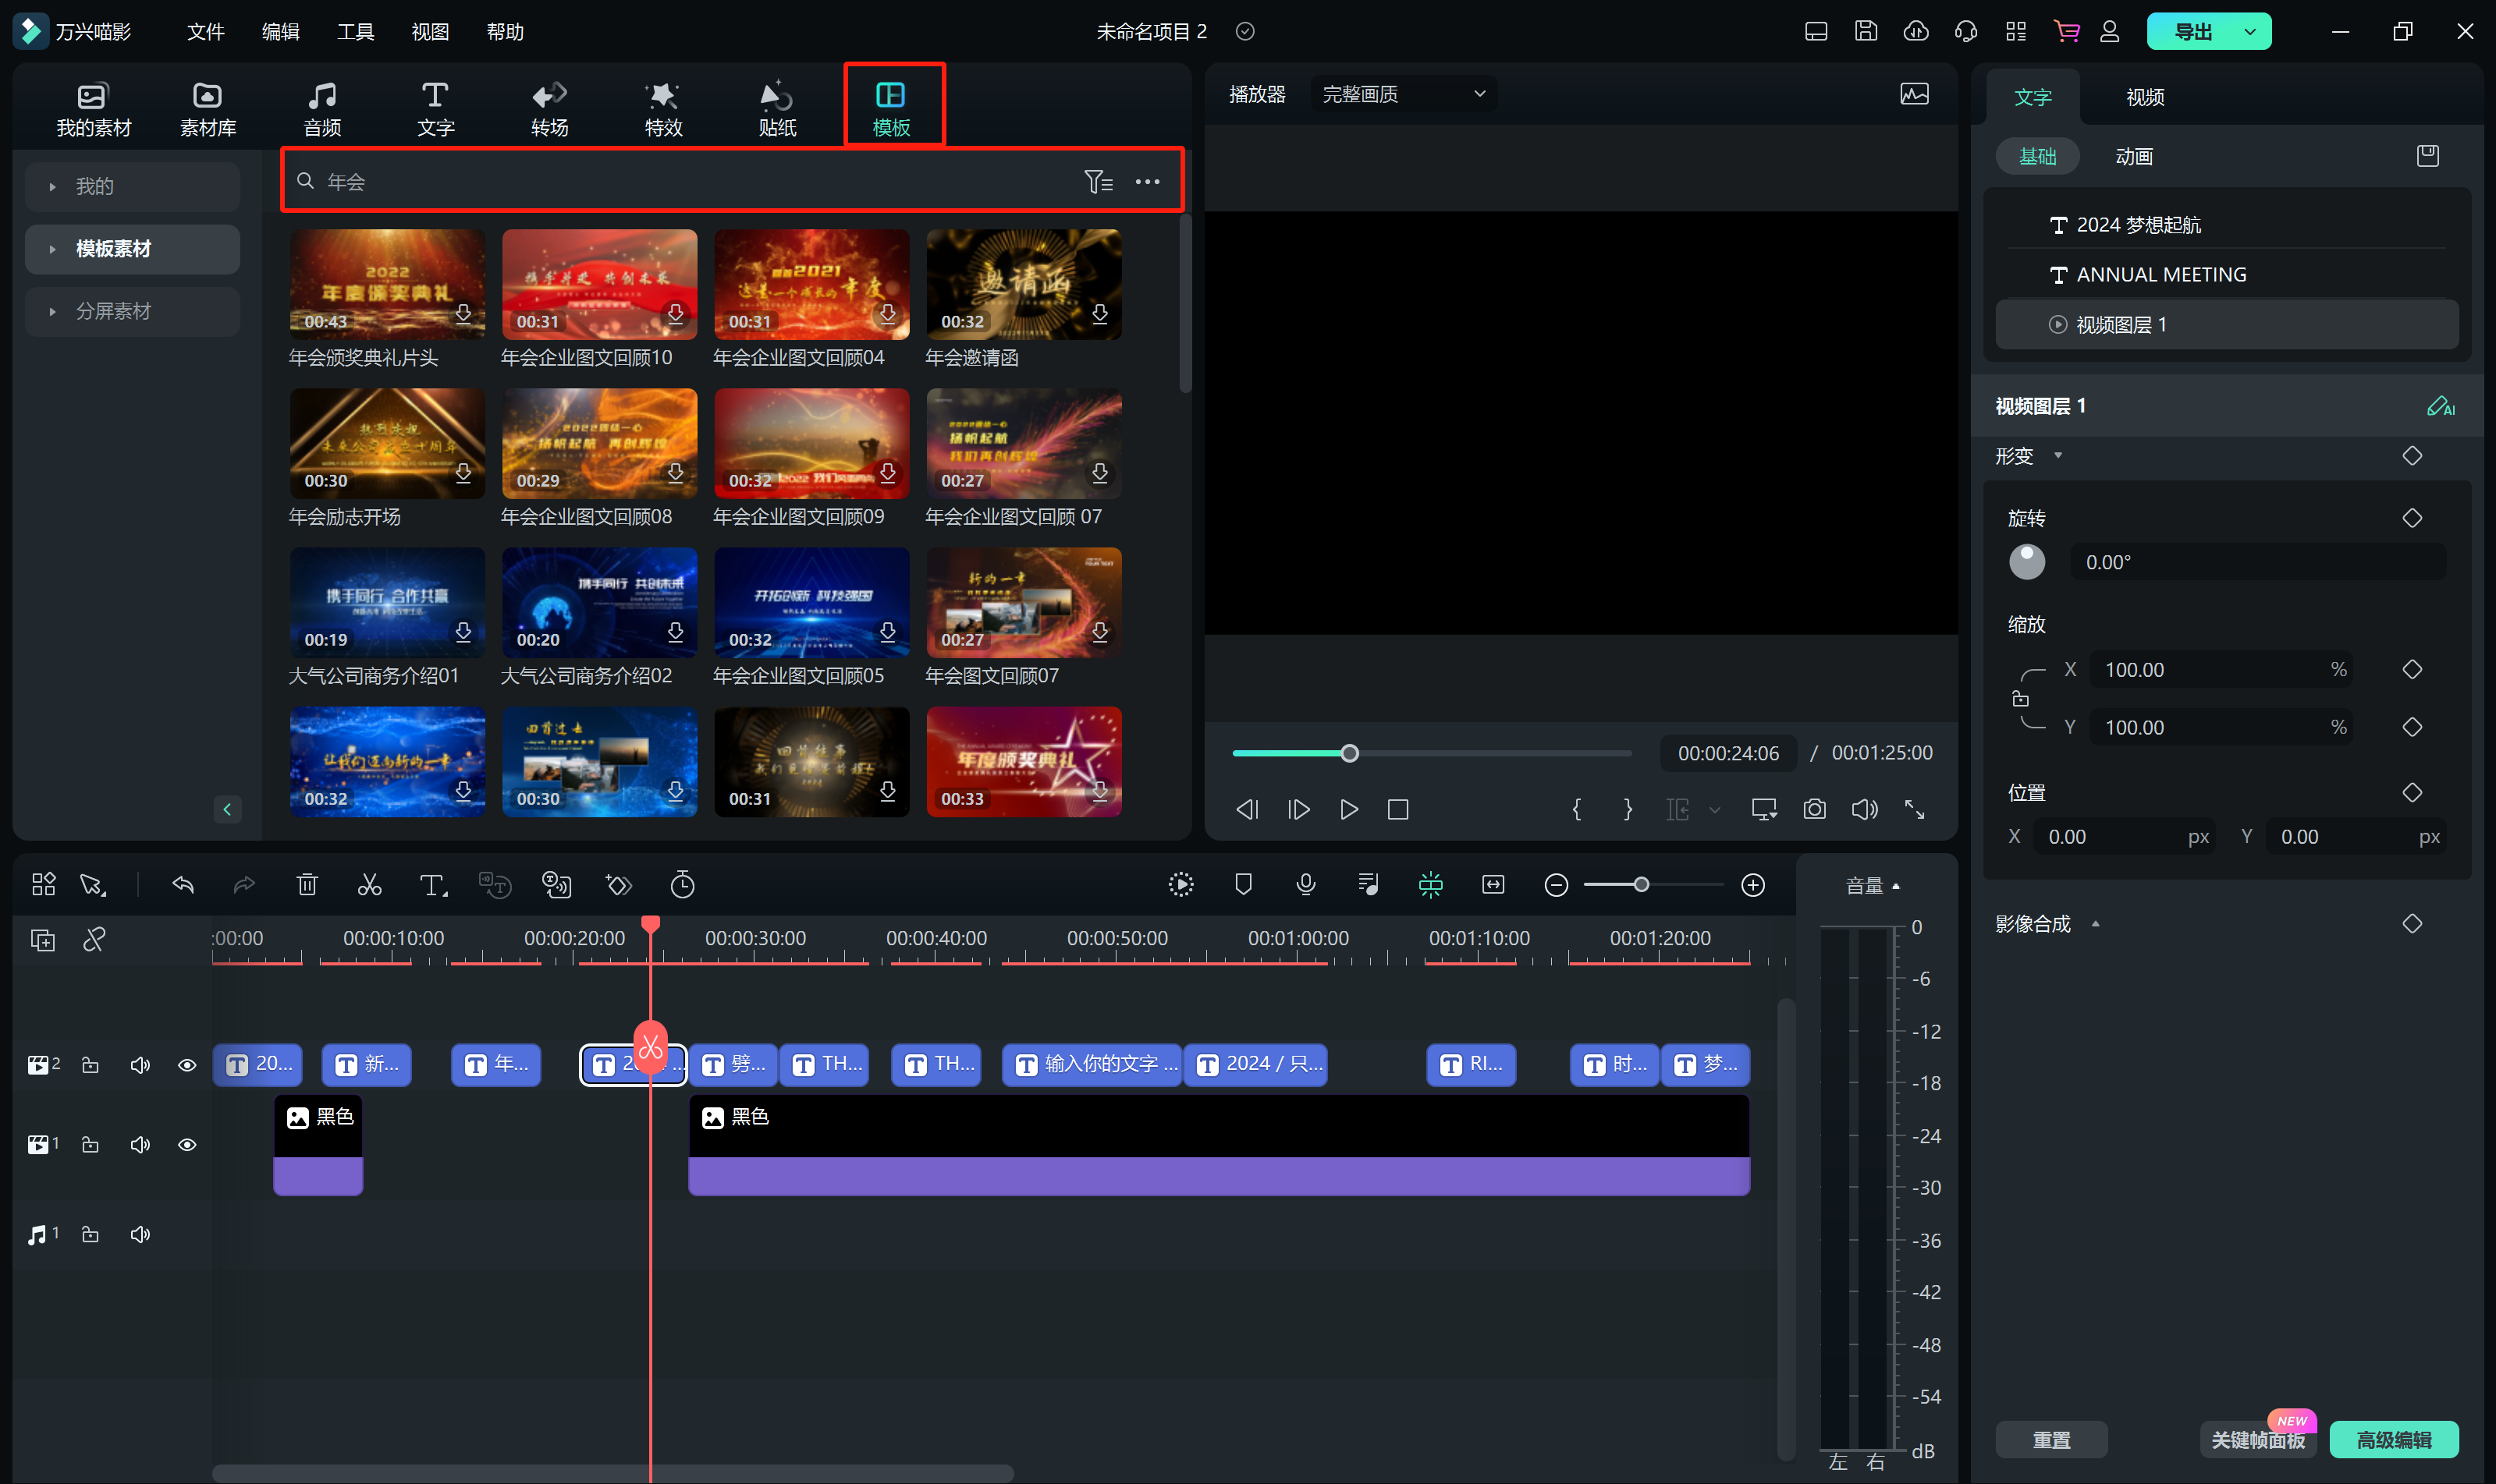Image resolution: width=2496 pixels, height=1484 pixels.
Task: Click the timeline marker shield icon
Action: (x=1244, y=885)
